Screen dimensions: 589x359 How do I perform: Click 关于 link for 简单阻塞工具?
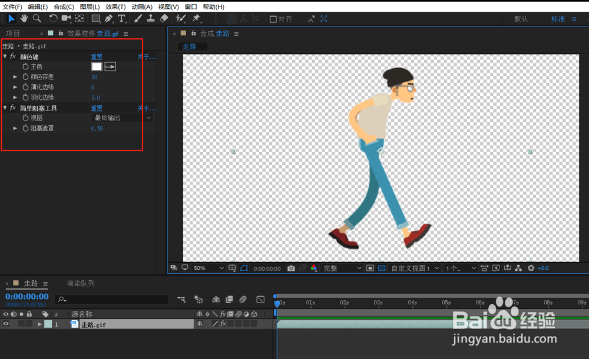pos(147,108)
